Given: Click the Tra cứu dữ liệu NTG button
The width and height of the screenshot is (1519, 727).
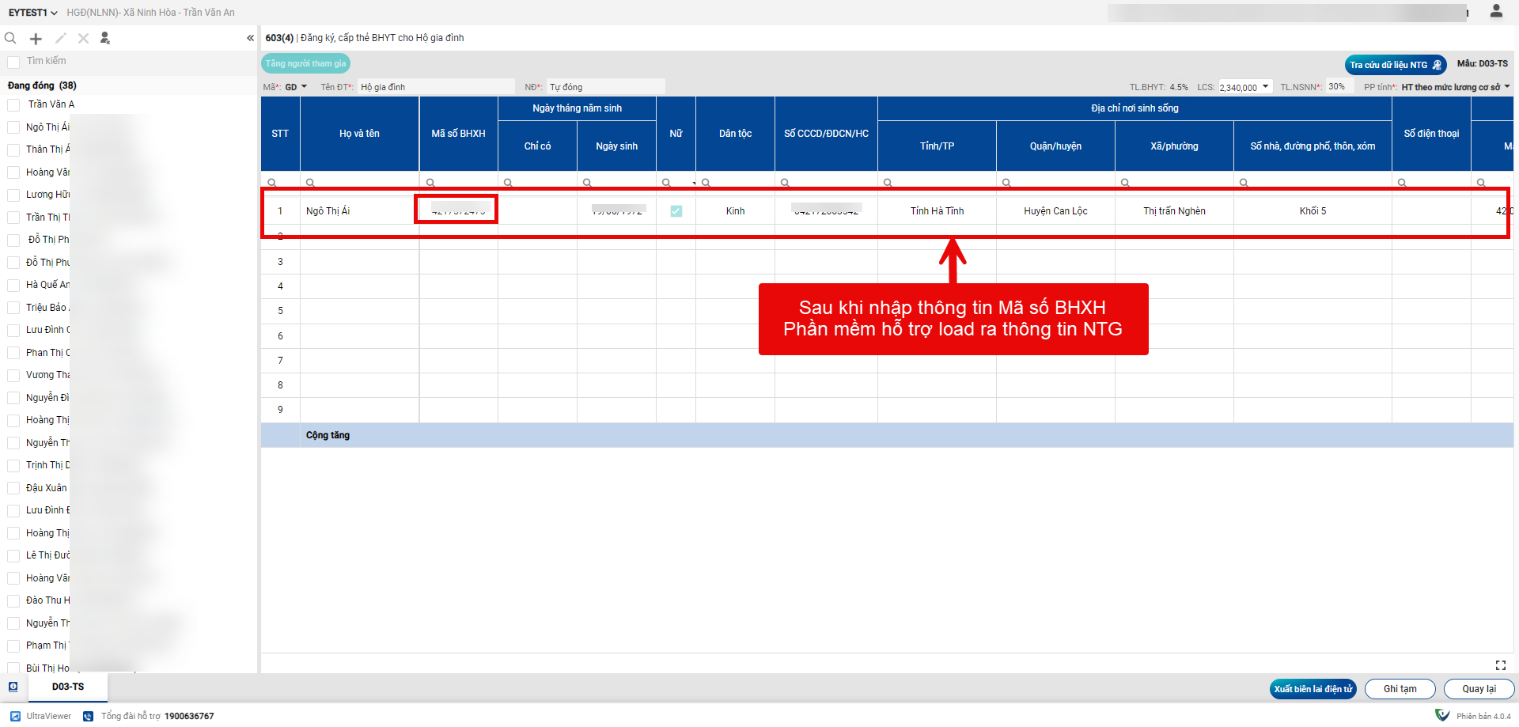Looking at the screenshot, I should [1395, 65].
